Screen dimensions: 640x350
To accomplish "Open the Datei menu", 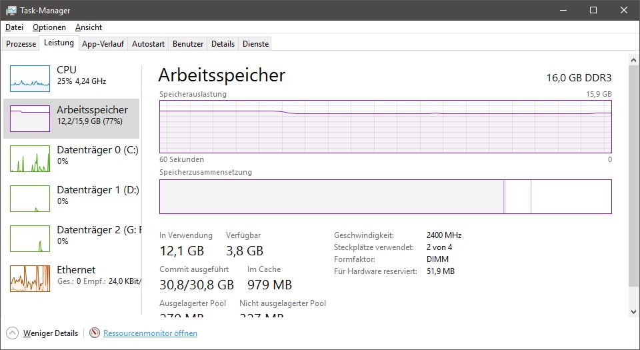I will click(14, 27).
